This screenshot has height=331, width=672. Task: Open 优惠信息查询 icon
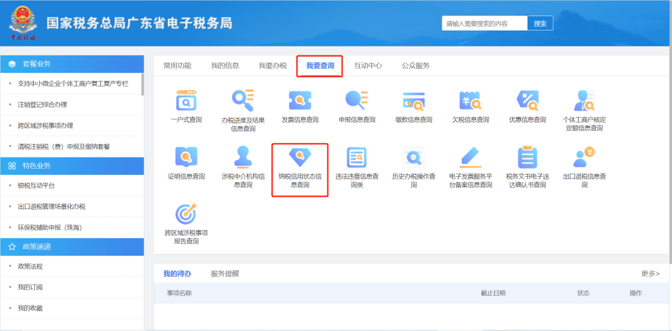528,100
